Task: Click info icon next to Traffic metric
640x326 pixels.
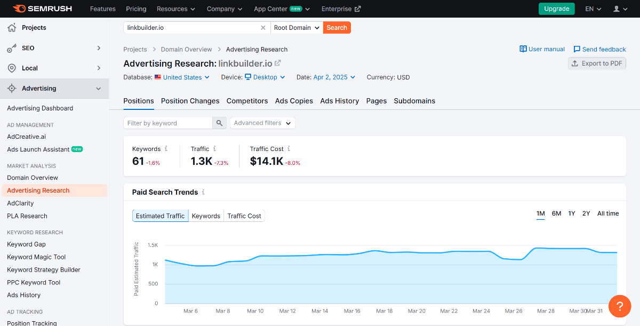Action: [214, 149]
